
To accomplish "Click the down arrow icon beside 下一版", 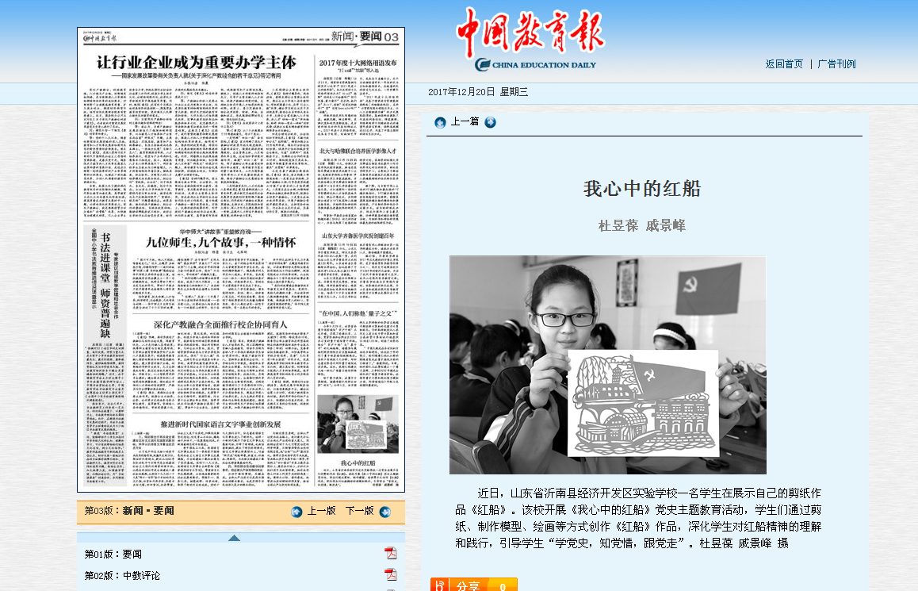I will click(385, 512).
